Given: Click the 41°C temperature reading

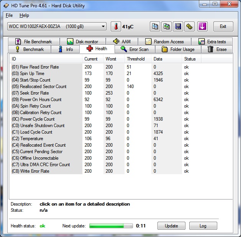Looking at the screenshot, I should (x=128, y=27).
